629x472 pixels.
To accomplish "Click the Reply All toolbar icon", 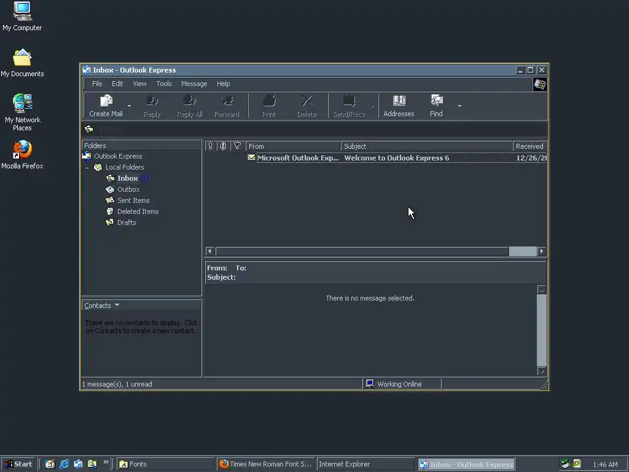I will (x=189, y=101).
